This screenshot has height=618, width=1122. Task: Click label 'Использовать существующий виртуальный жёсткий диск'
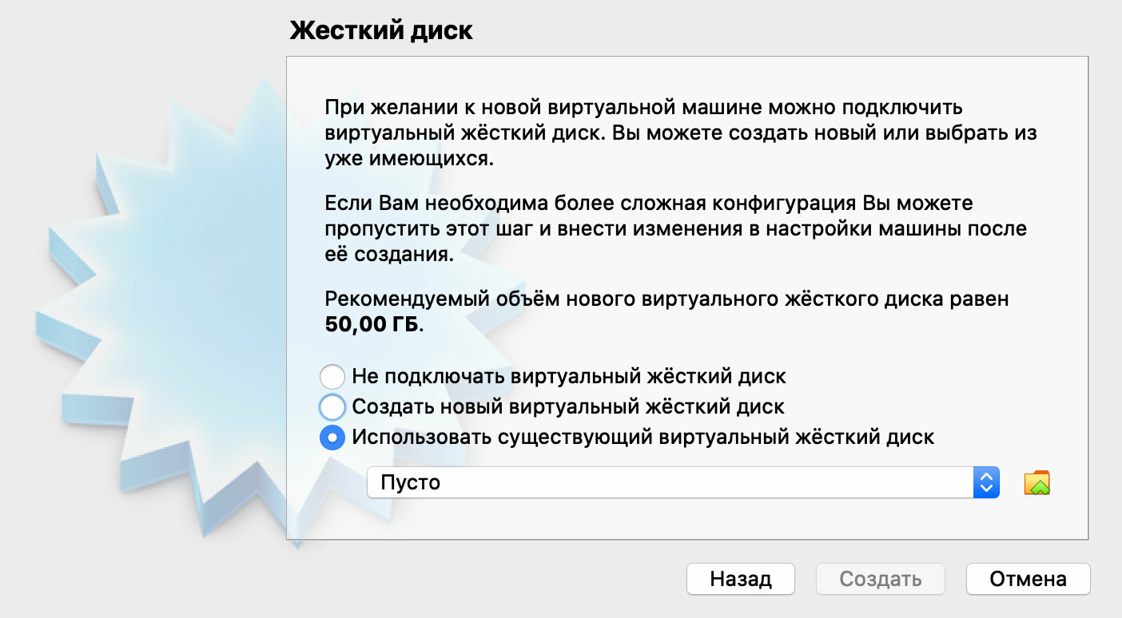pyautogui.click(x=643, y=438)
